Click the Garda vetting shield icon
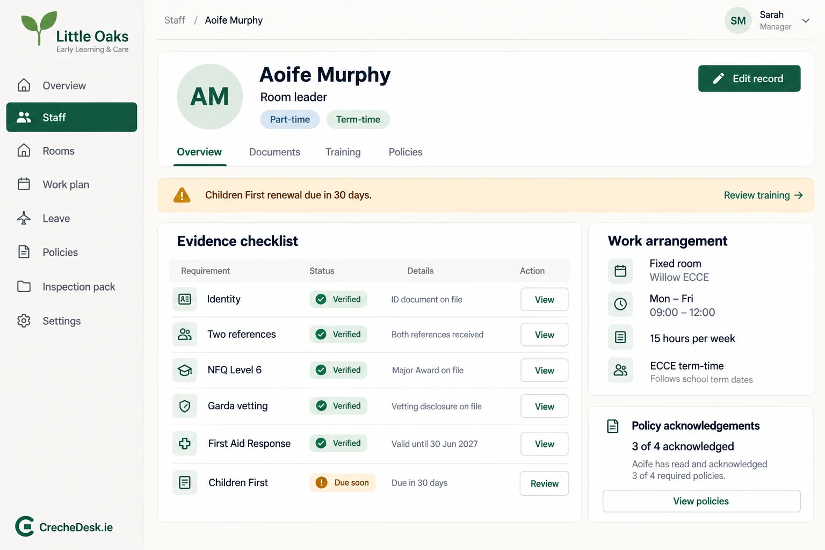The height and width of the screenshot is (550, 825). tap(185, 406)
